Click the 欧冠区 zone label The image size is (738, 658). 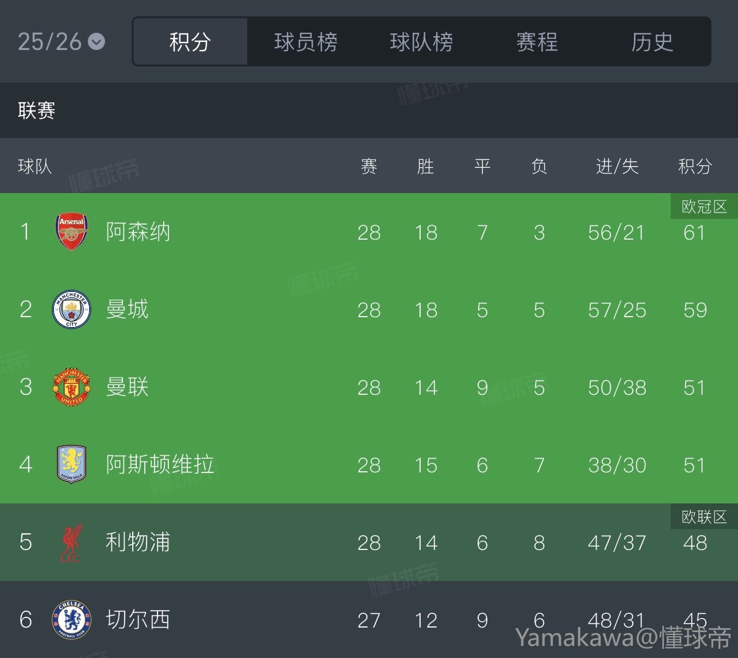click(x=704, y=207)
